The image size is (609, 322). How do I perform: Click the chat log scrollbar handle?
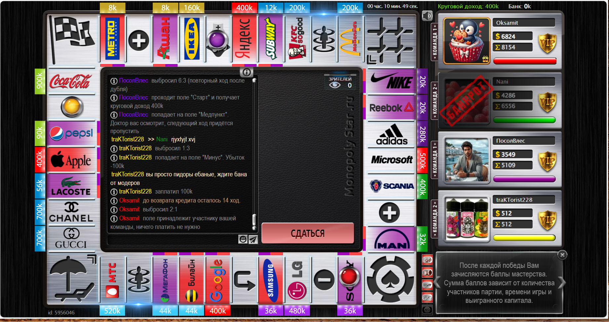point(254,220)
